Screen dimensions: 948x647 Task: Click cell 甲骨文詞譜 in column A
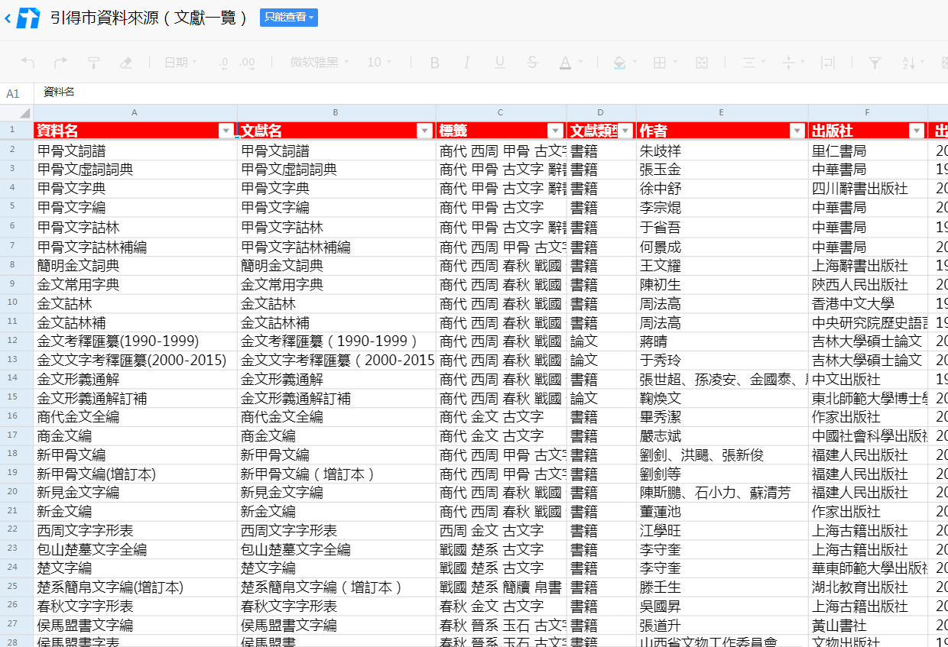pos(135,150)
